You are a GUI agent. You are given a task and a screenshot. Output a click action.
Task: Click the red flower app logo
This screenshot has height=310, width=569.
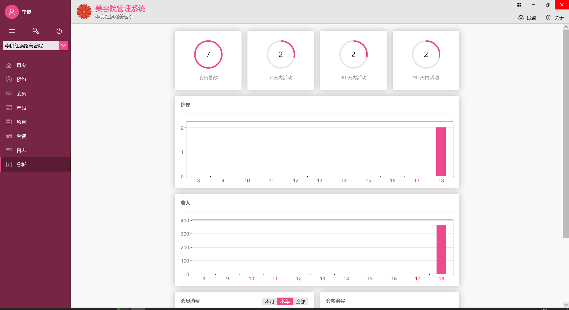coord(84,12)
